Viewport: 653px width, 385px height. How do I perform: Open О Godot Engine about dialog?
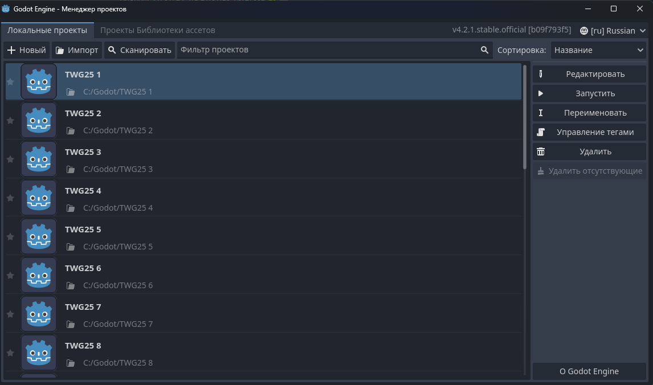589,371
